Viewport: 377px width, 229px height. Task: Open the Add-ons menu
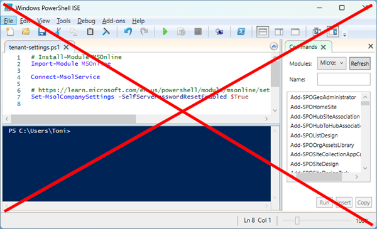(114, 21)
